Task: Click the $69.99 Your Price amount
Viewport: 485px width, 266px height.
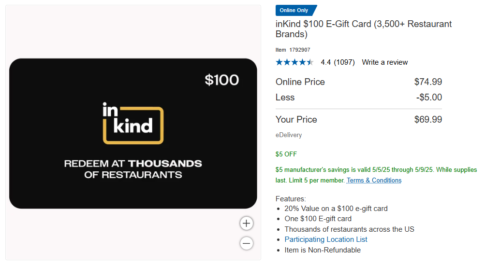Action: coord(428,120)
